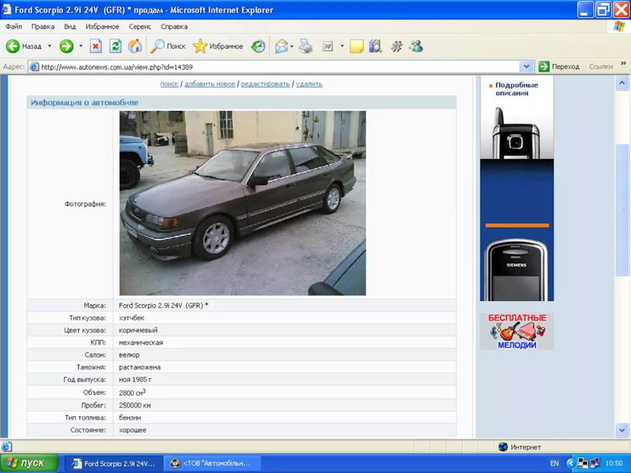Click the Подробные описания banner link
Image resolution: width=631 pixels, height=473 pixels.
point(517,89)
